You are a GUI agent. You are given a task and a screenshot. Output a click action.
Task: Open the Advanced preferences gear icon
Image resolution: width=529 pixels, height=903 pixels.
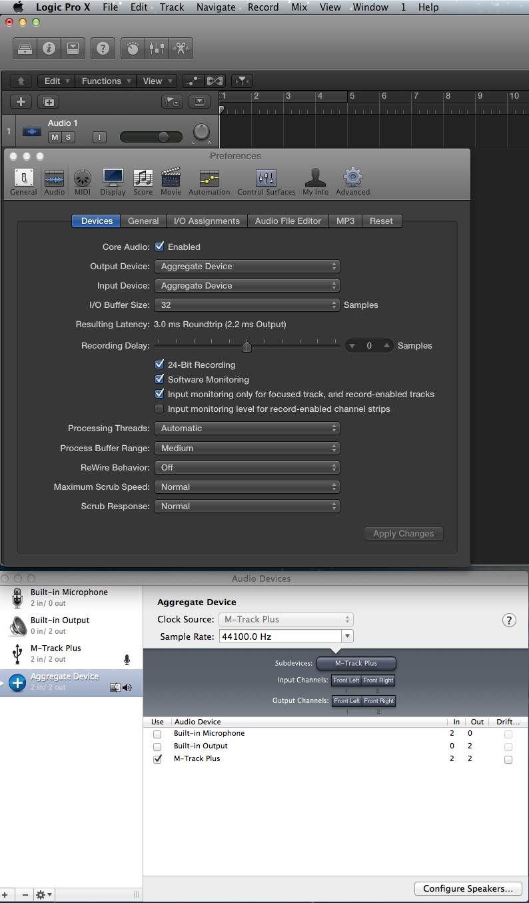(x=352, y=181)
